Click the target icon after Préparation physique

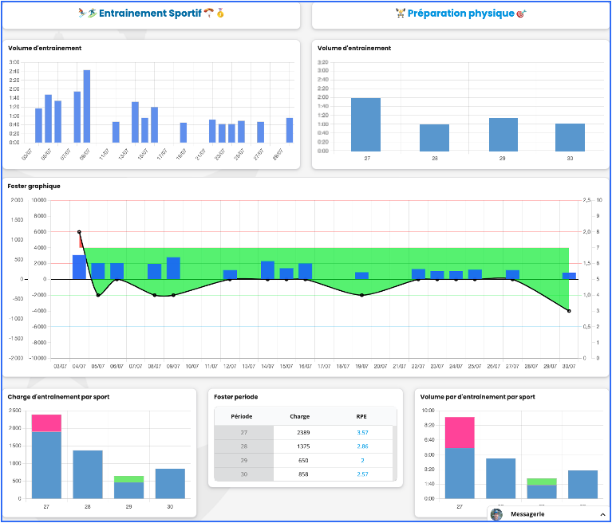pyautogui.click(x=522, y=14)
